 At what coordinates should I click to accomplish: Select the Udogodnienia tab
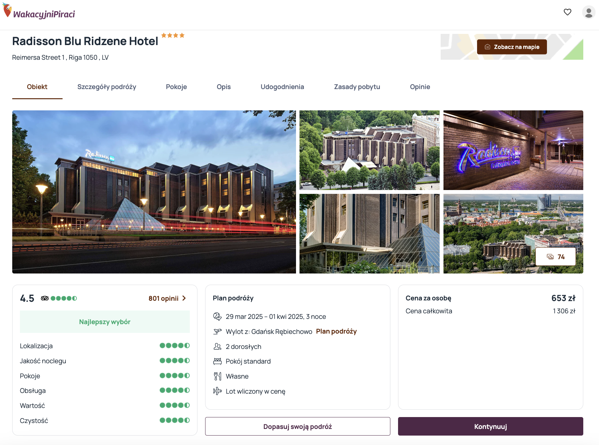(x=282, y=87)
